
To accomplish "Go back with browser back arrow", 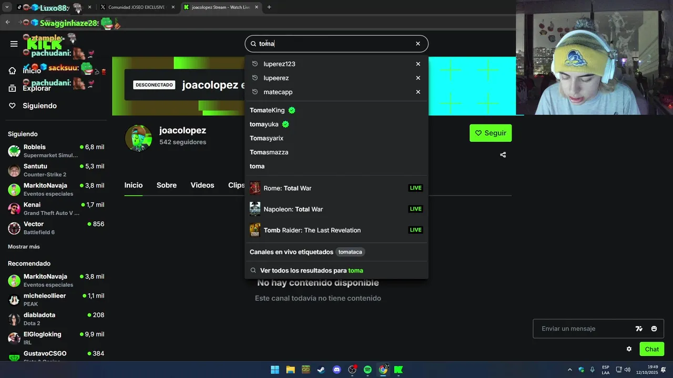I will (7, 22).
